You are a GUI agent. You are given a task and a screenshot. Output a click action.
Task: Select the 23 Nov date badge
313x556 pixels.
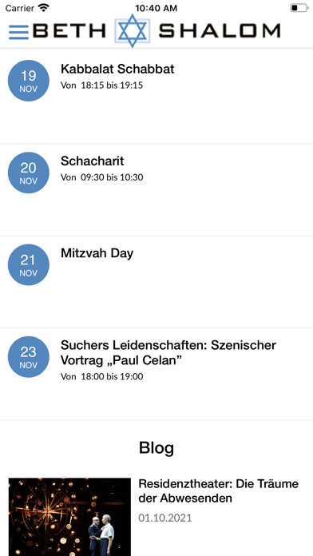pyautogui.click(x=29, y=357)
